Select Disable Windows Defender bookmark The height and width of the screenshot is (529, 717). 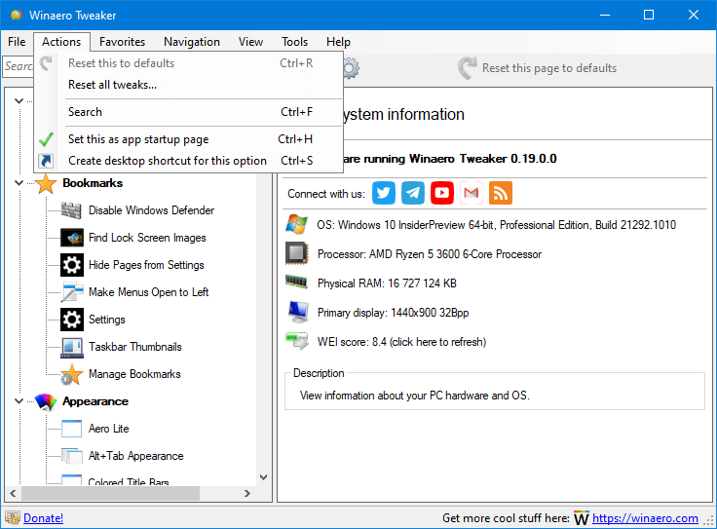point(151,210)
